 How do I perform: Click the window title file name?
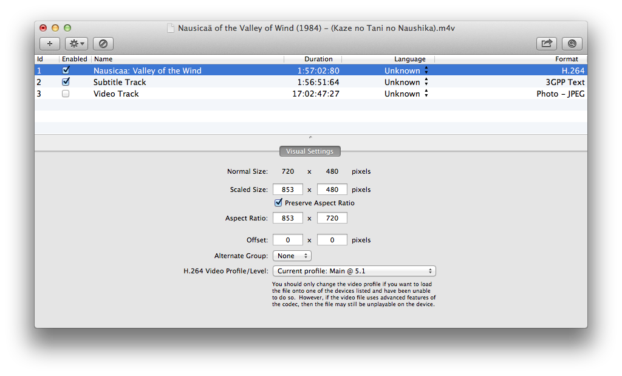pyautogui.click(x=316, y=28)
